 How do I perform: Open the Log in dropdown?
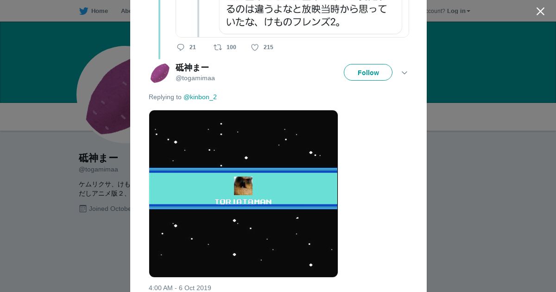coord(458,11)
